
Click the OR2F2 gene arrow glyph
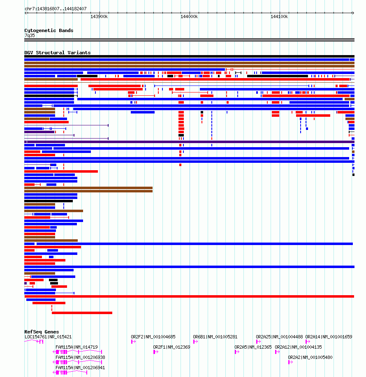click(134, 342)
